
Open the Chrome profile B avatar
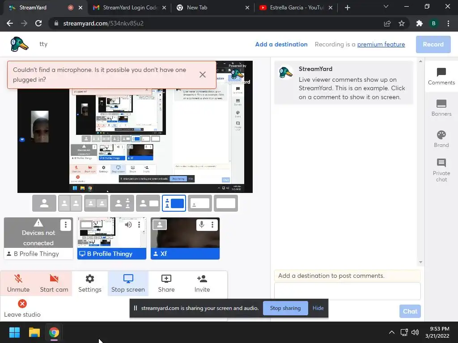click(x=434, y=23)
